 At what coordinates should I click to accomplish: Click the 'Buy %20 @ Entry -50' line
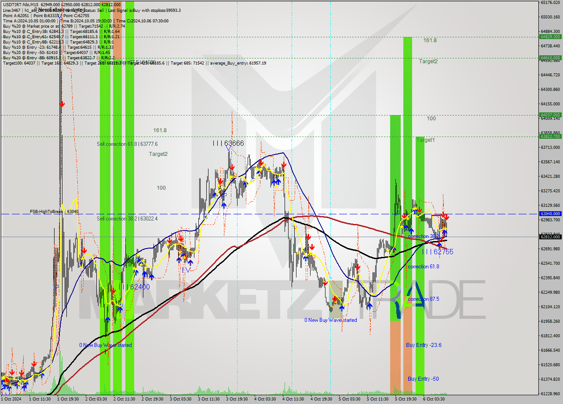56,52
